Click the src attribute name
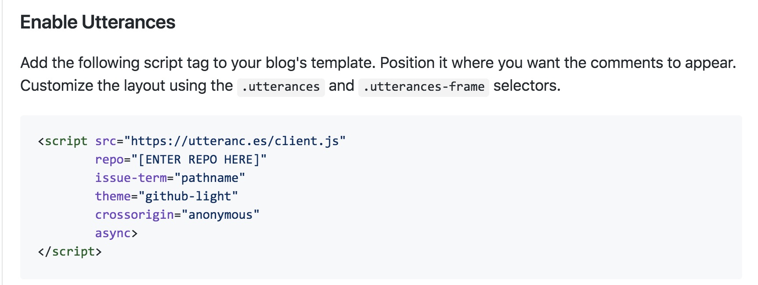Viewport: 758px width, 285px height. click(105, 141)
